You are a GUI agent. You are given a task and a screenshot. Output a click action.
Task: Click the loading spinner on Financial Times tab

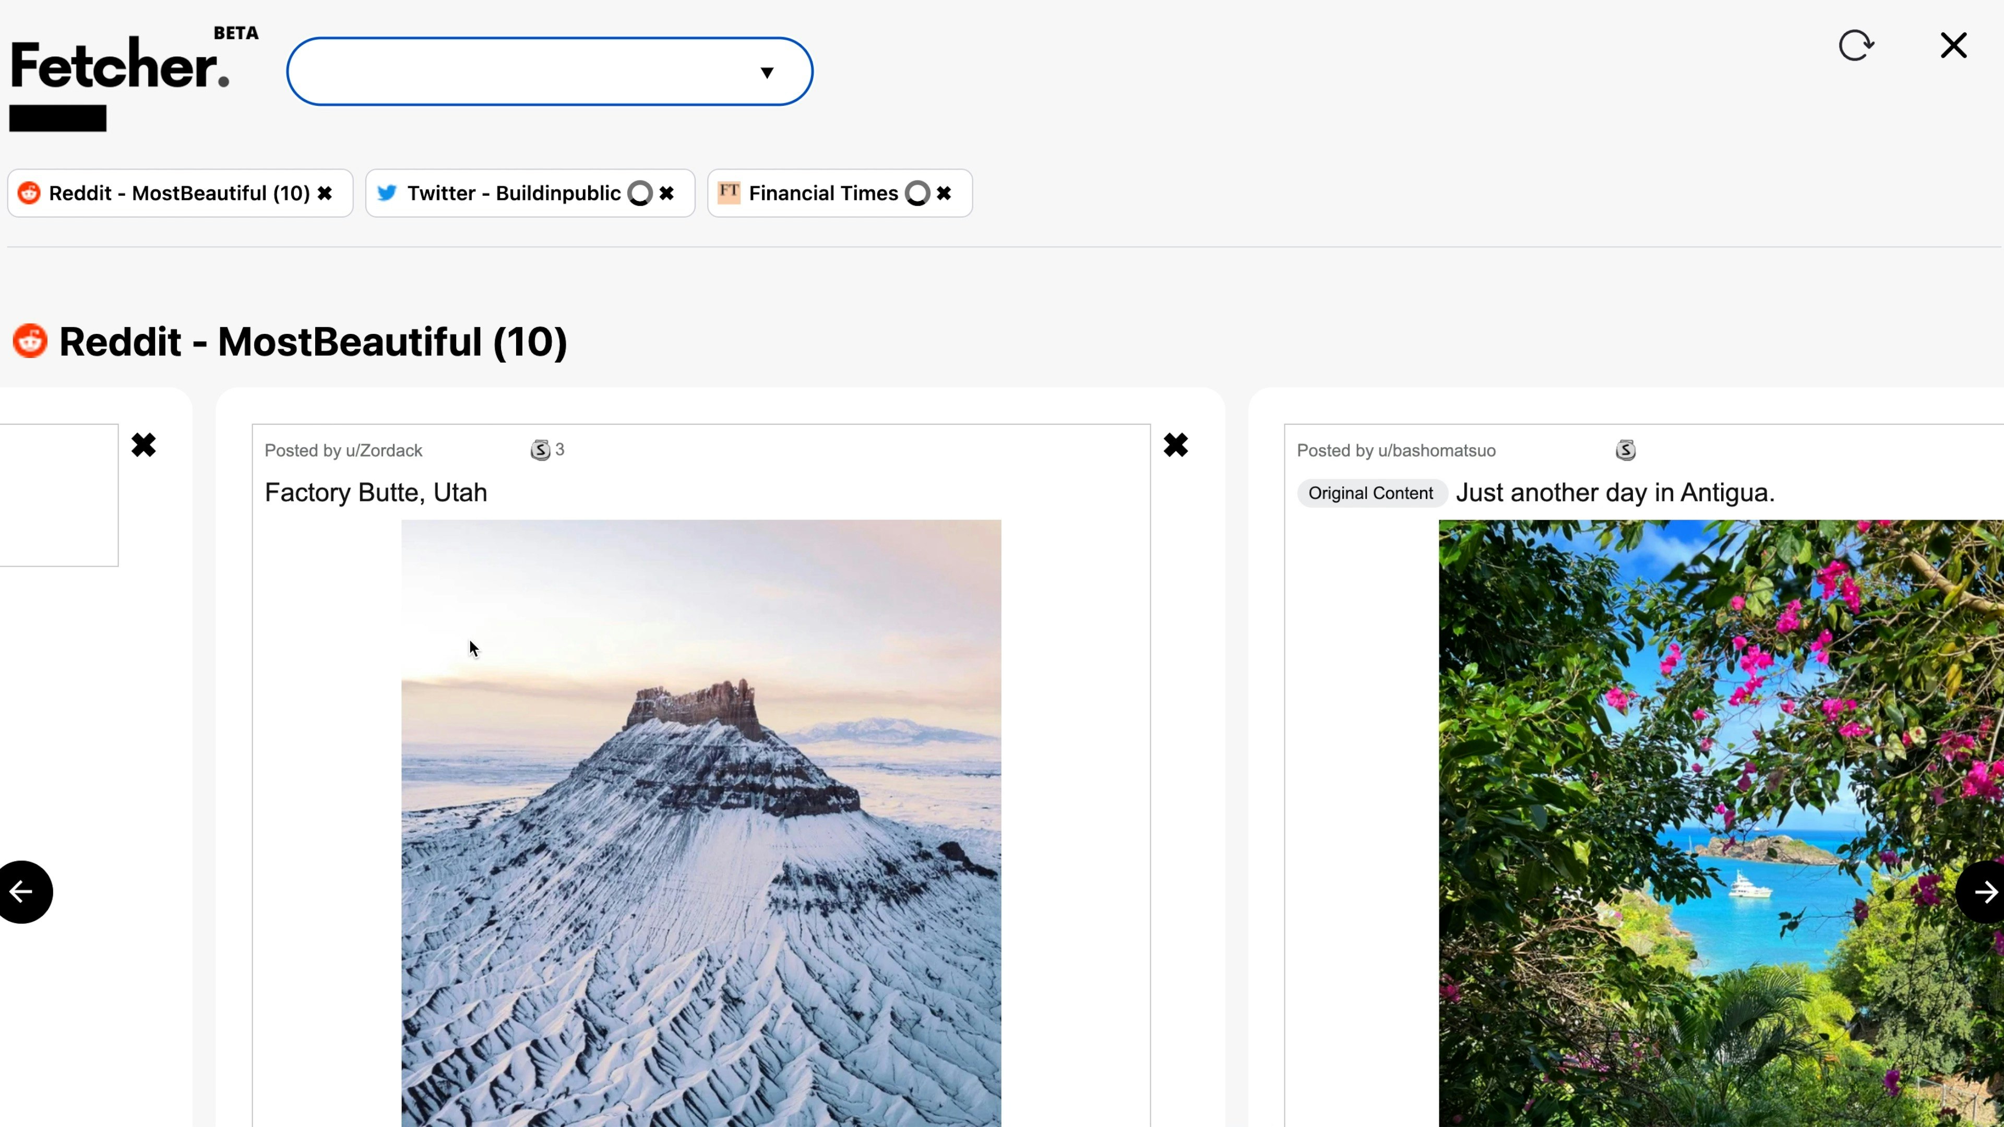pyautogui.click(x=917, y=193)
